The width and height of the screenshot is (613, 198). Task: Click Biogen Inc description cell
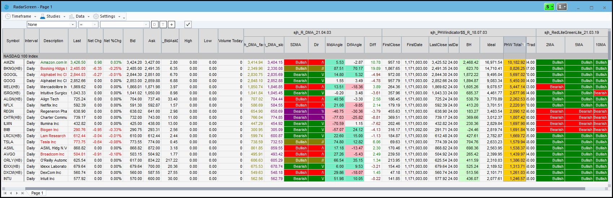click(53, 130)
